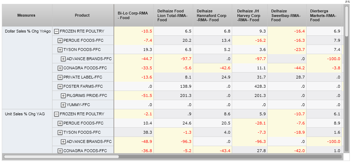Expand TYSON FOODS-FFC in Dollar Sales section
This screenshot has height=162, width=353.
[x=60, y=50]
